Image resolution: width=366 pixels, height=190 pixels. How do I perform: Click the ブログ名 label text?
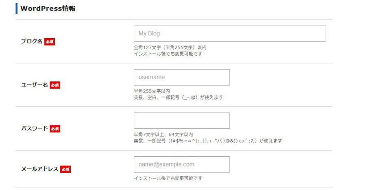(32, 41)
